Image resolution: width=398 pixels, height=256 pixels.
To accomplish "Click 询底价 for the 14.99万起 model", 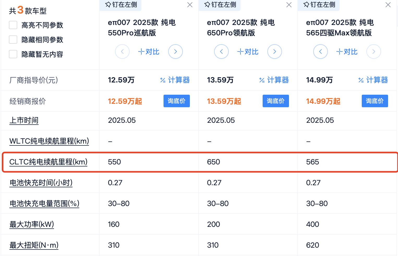I will [375, 101].
